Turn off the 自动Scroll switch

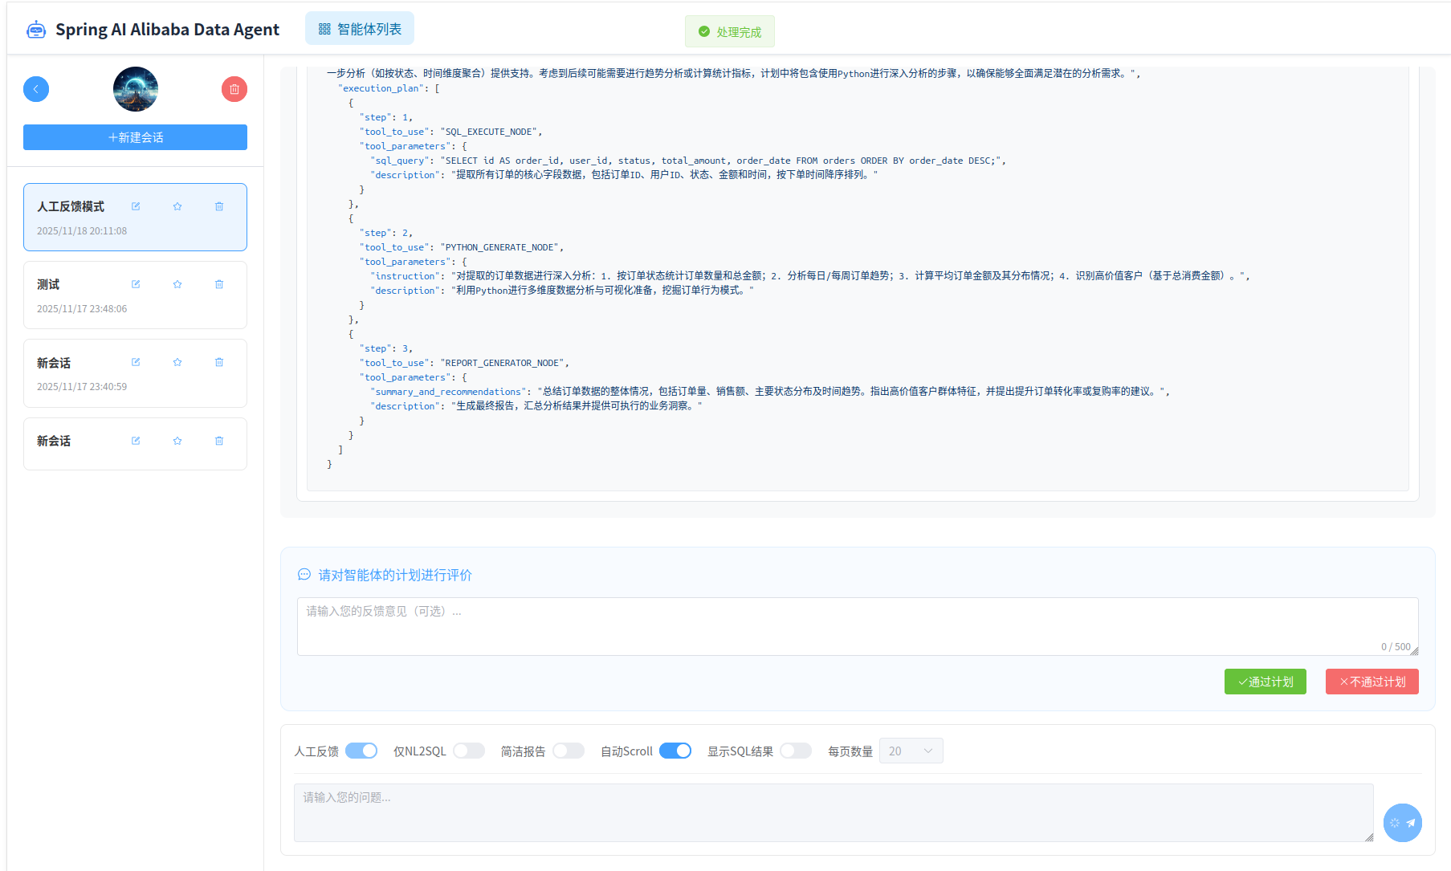point(675,751)
